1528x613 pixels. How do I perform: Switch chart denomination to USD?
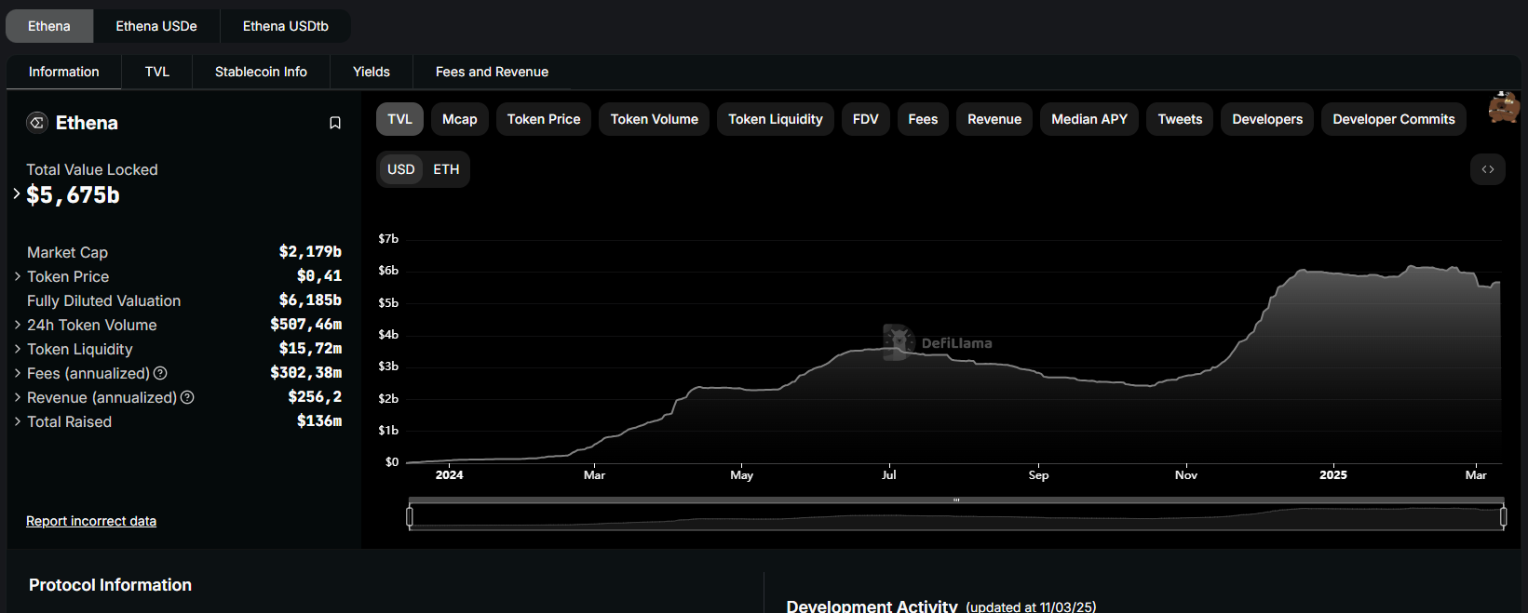(401, 169)
